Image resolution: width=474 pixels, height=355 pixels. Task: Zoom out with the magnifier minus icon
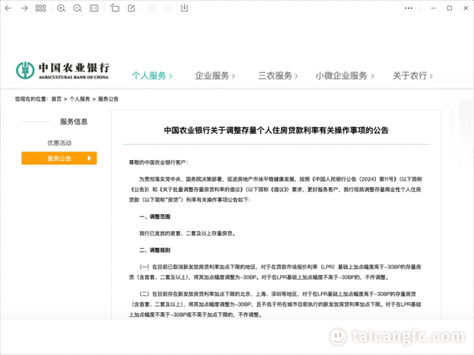[x=78, y=8]
